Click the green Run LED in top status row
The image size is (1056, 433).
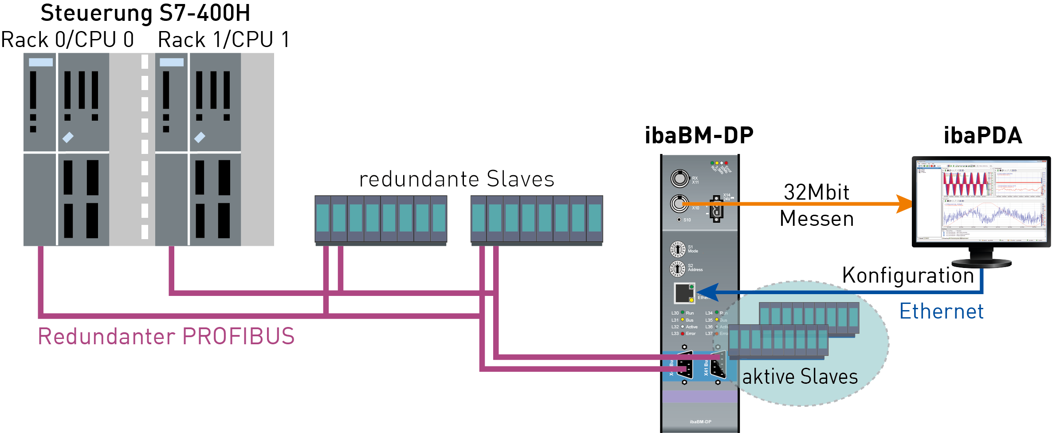[712, 163]
